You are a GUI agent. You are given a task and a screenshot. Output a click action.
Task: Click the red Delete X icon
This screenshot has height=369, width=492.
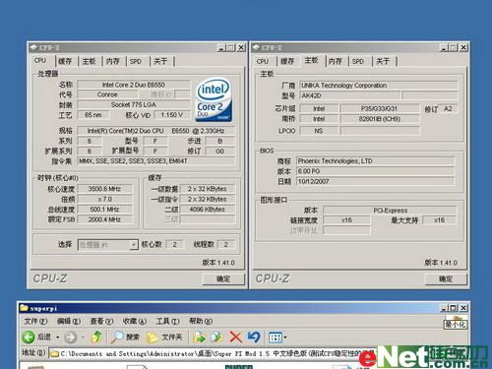[235, 337]
